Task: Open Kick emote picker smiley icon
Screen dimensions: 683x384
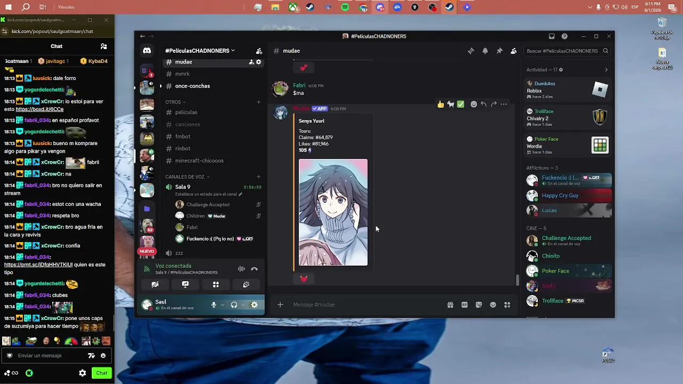Action: click(x=103, y=356)
